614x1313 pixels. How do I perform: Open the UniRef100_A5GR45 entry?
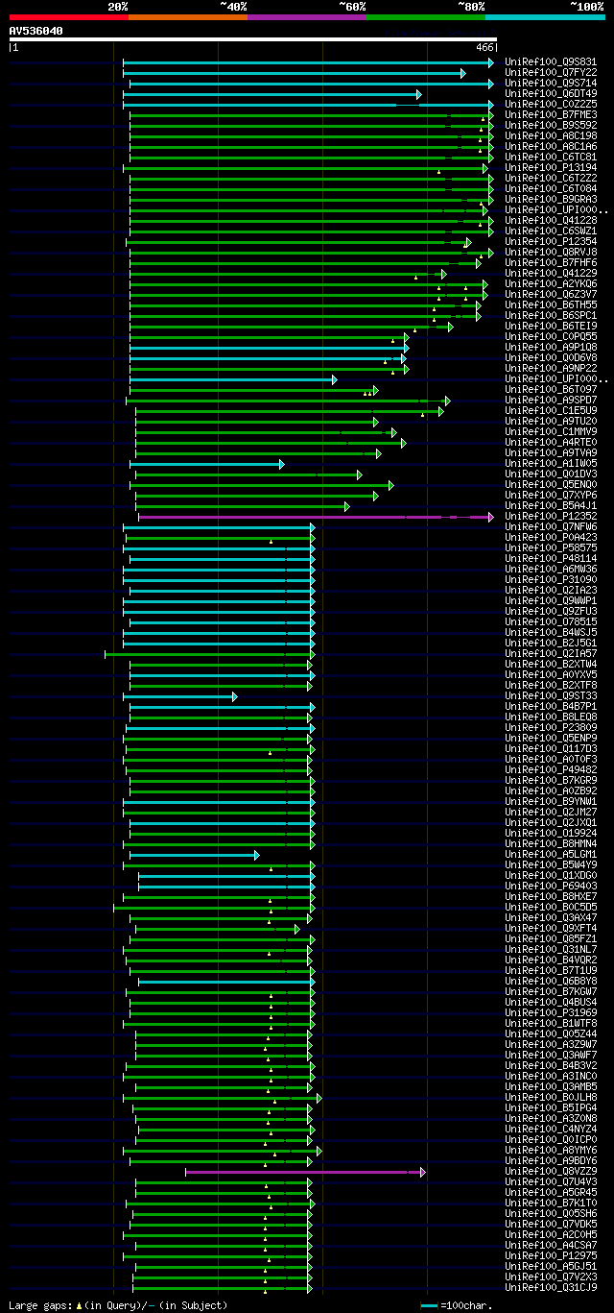(x=551, y=1192)
